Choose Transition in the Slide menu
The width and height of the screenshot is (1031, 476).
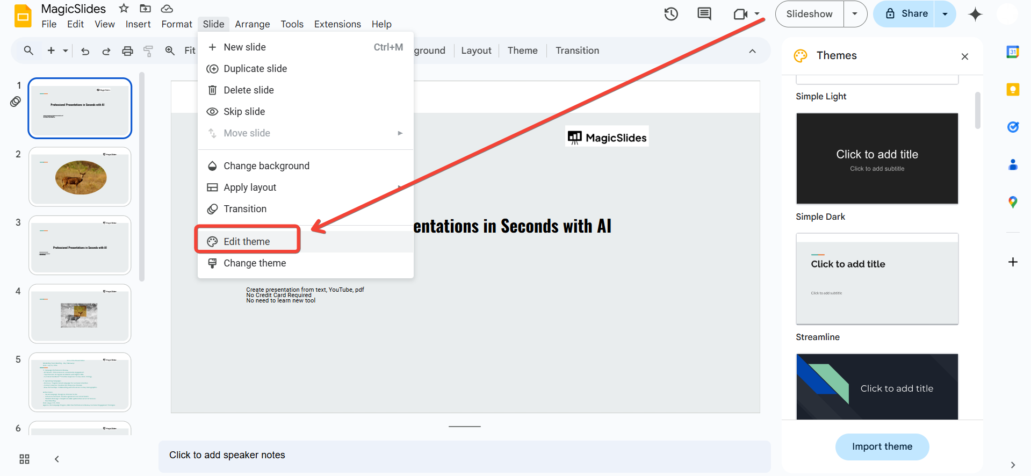tap(305, 209)
